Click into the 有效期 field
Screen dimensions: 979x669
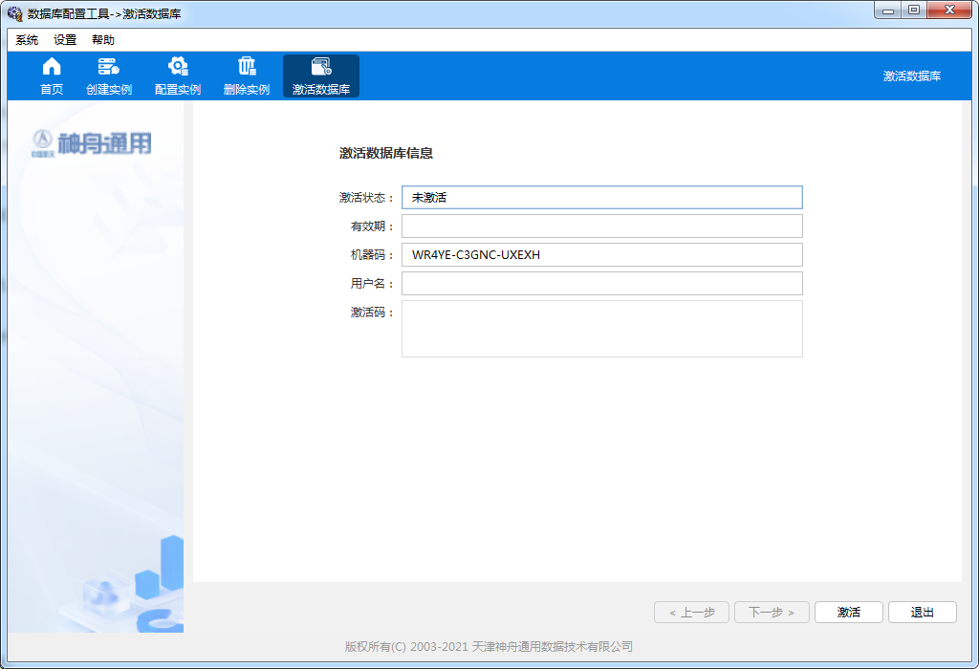pyautogui.click(x=601, y=227)
